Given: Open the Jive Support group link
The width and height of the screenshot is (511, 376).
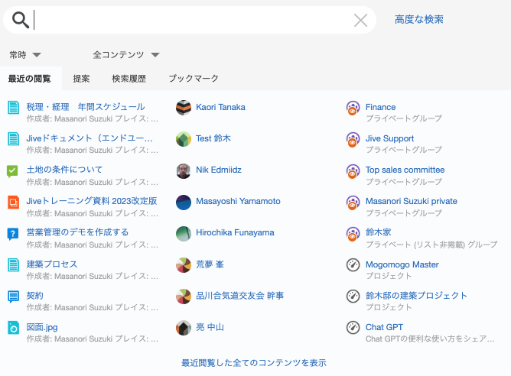Looking at the screenshot, I should click(x=389, y=138).
